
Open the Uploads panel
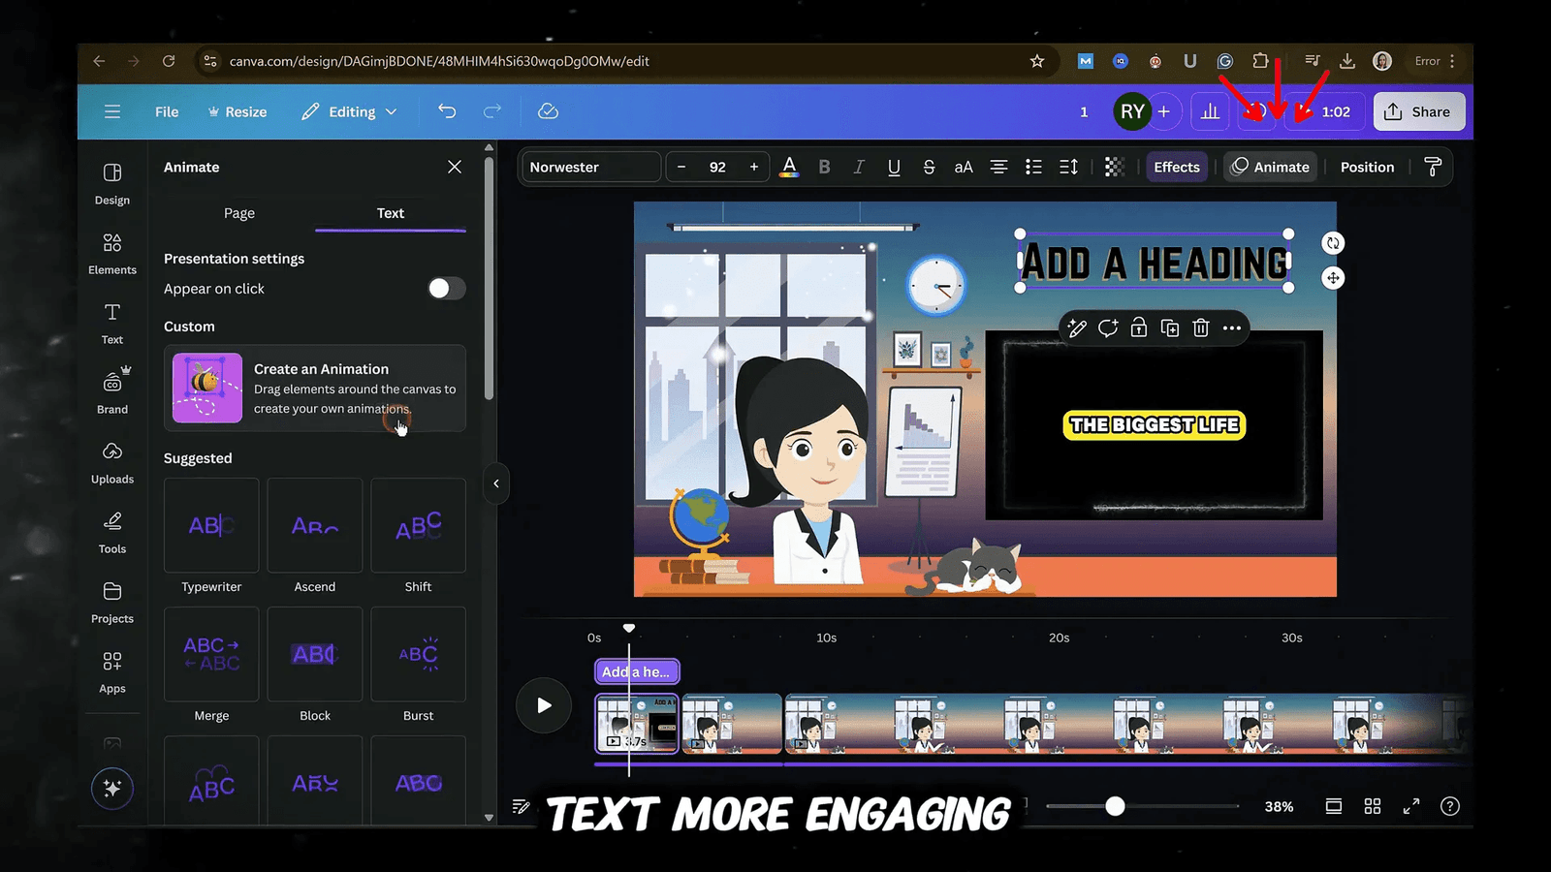click(111, 462)
